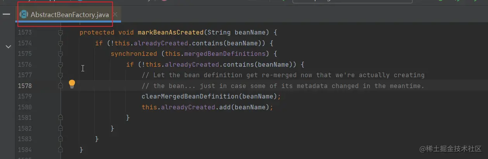Click the yellow lightbulb intention icon

72,84
